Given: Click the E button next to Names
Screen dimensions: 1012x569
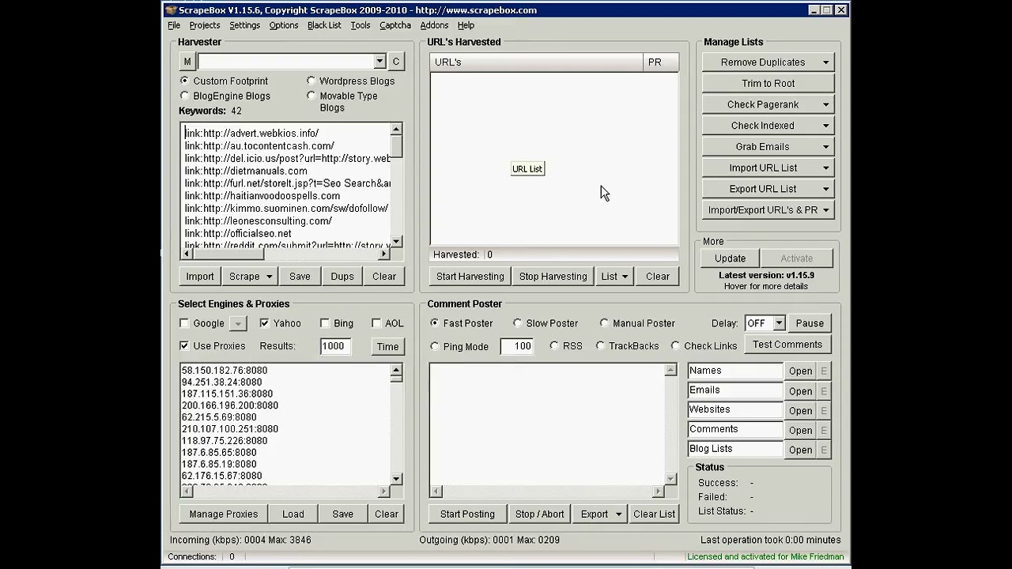Looking at the screenshot, I should (824, 371).
